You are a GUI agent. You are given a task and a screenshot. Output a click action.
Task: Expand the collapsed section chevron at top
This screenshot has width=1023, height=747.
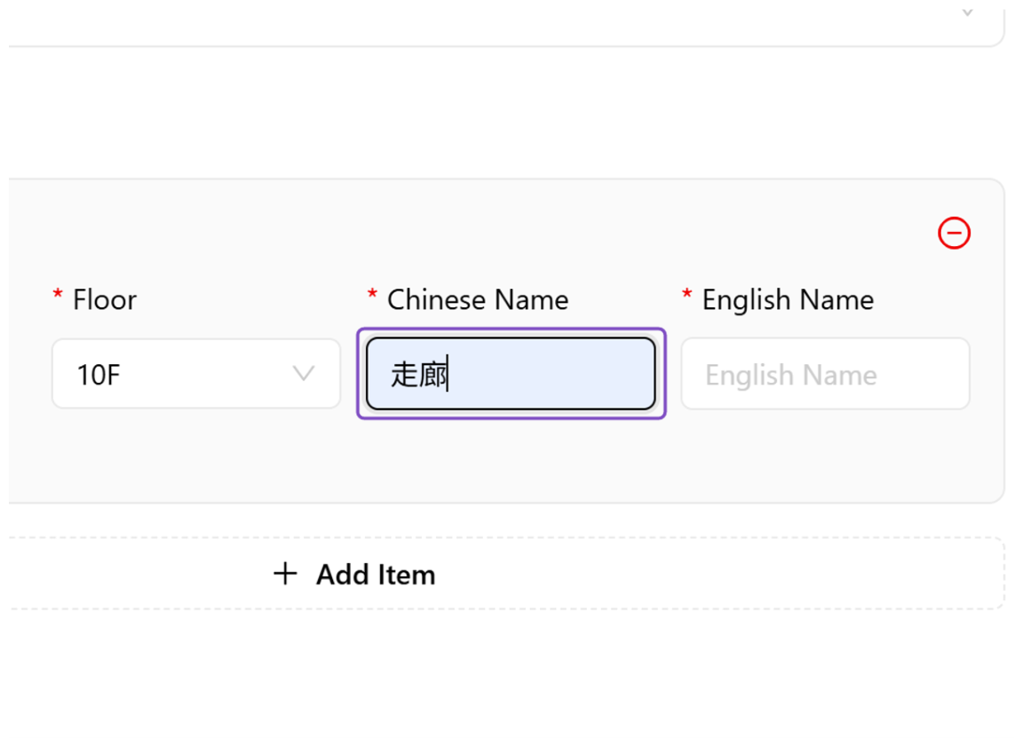point(968,12)
